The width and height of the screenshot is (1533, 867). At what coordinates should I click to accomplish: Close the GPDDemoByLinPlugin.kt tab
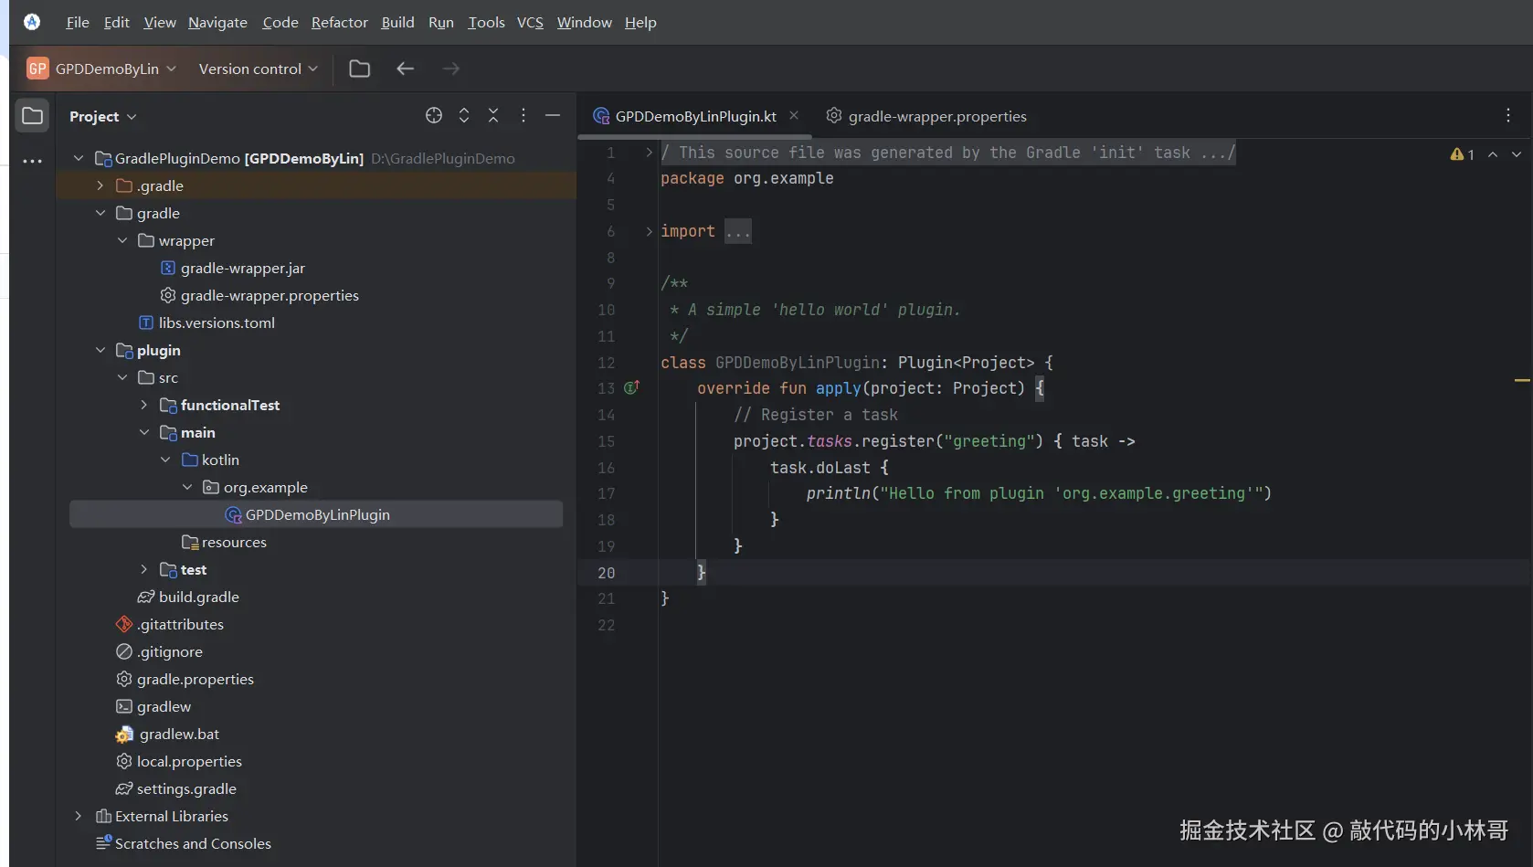(794, 115)
